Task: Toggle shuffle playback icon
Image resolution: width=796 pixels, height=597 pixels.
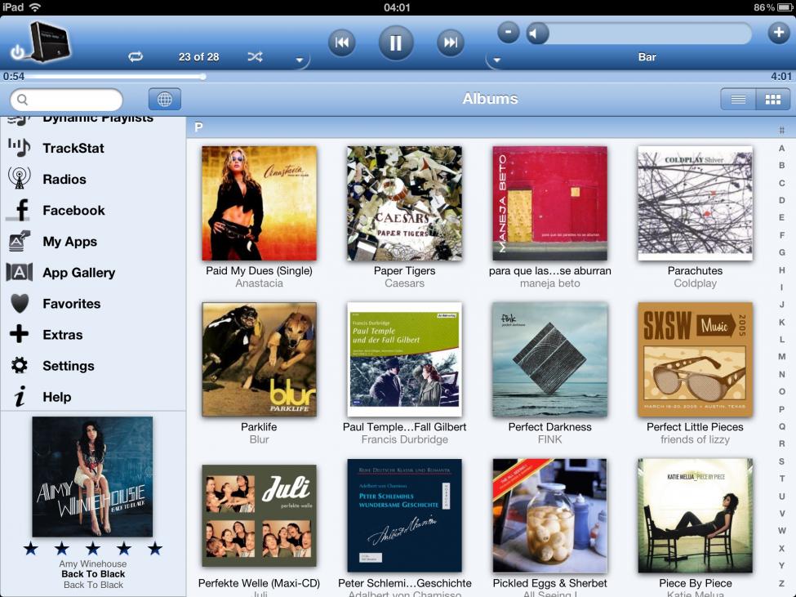Action: (255, 57)
